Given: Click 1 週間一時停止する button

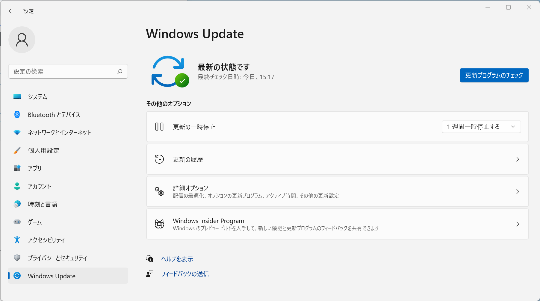Looking at the screenshot, I should click(x=474, y=127).
